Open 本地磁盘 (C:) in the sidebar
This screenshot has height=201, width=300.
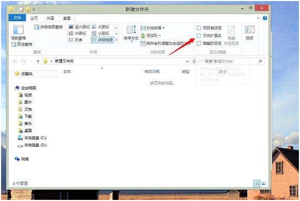pos(35,138)
